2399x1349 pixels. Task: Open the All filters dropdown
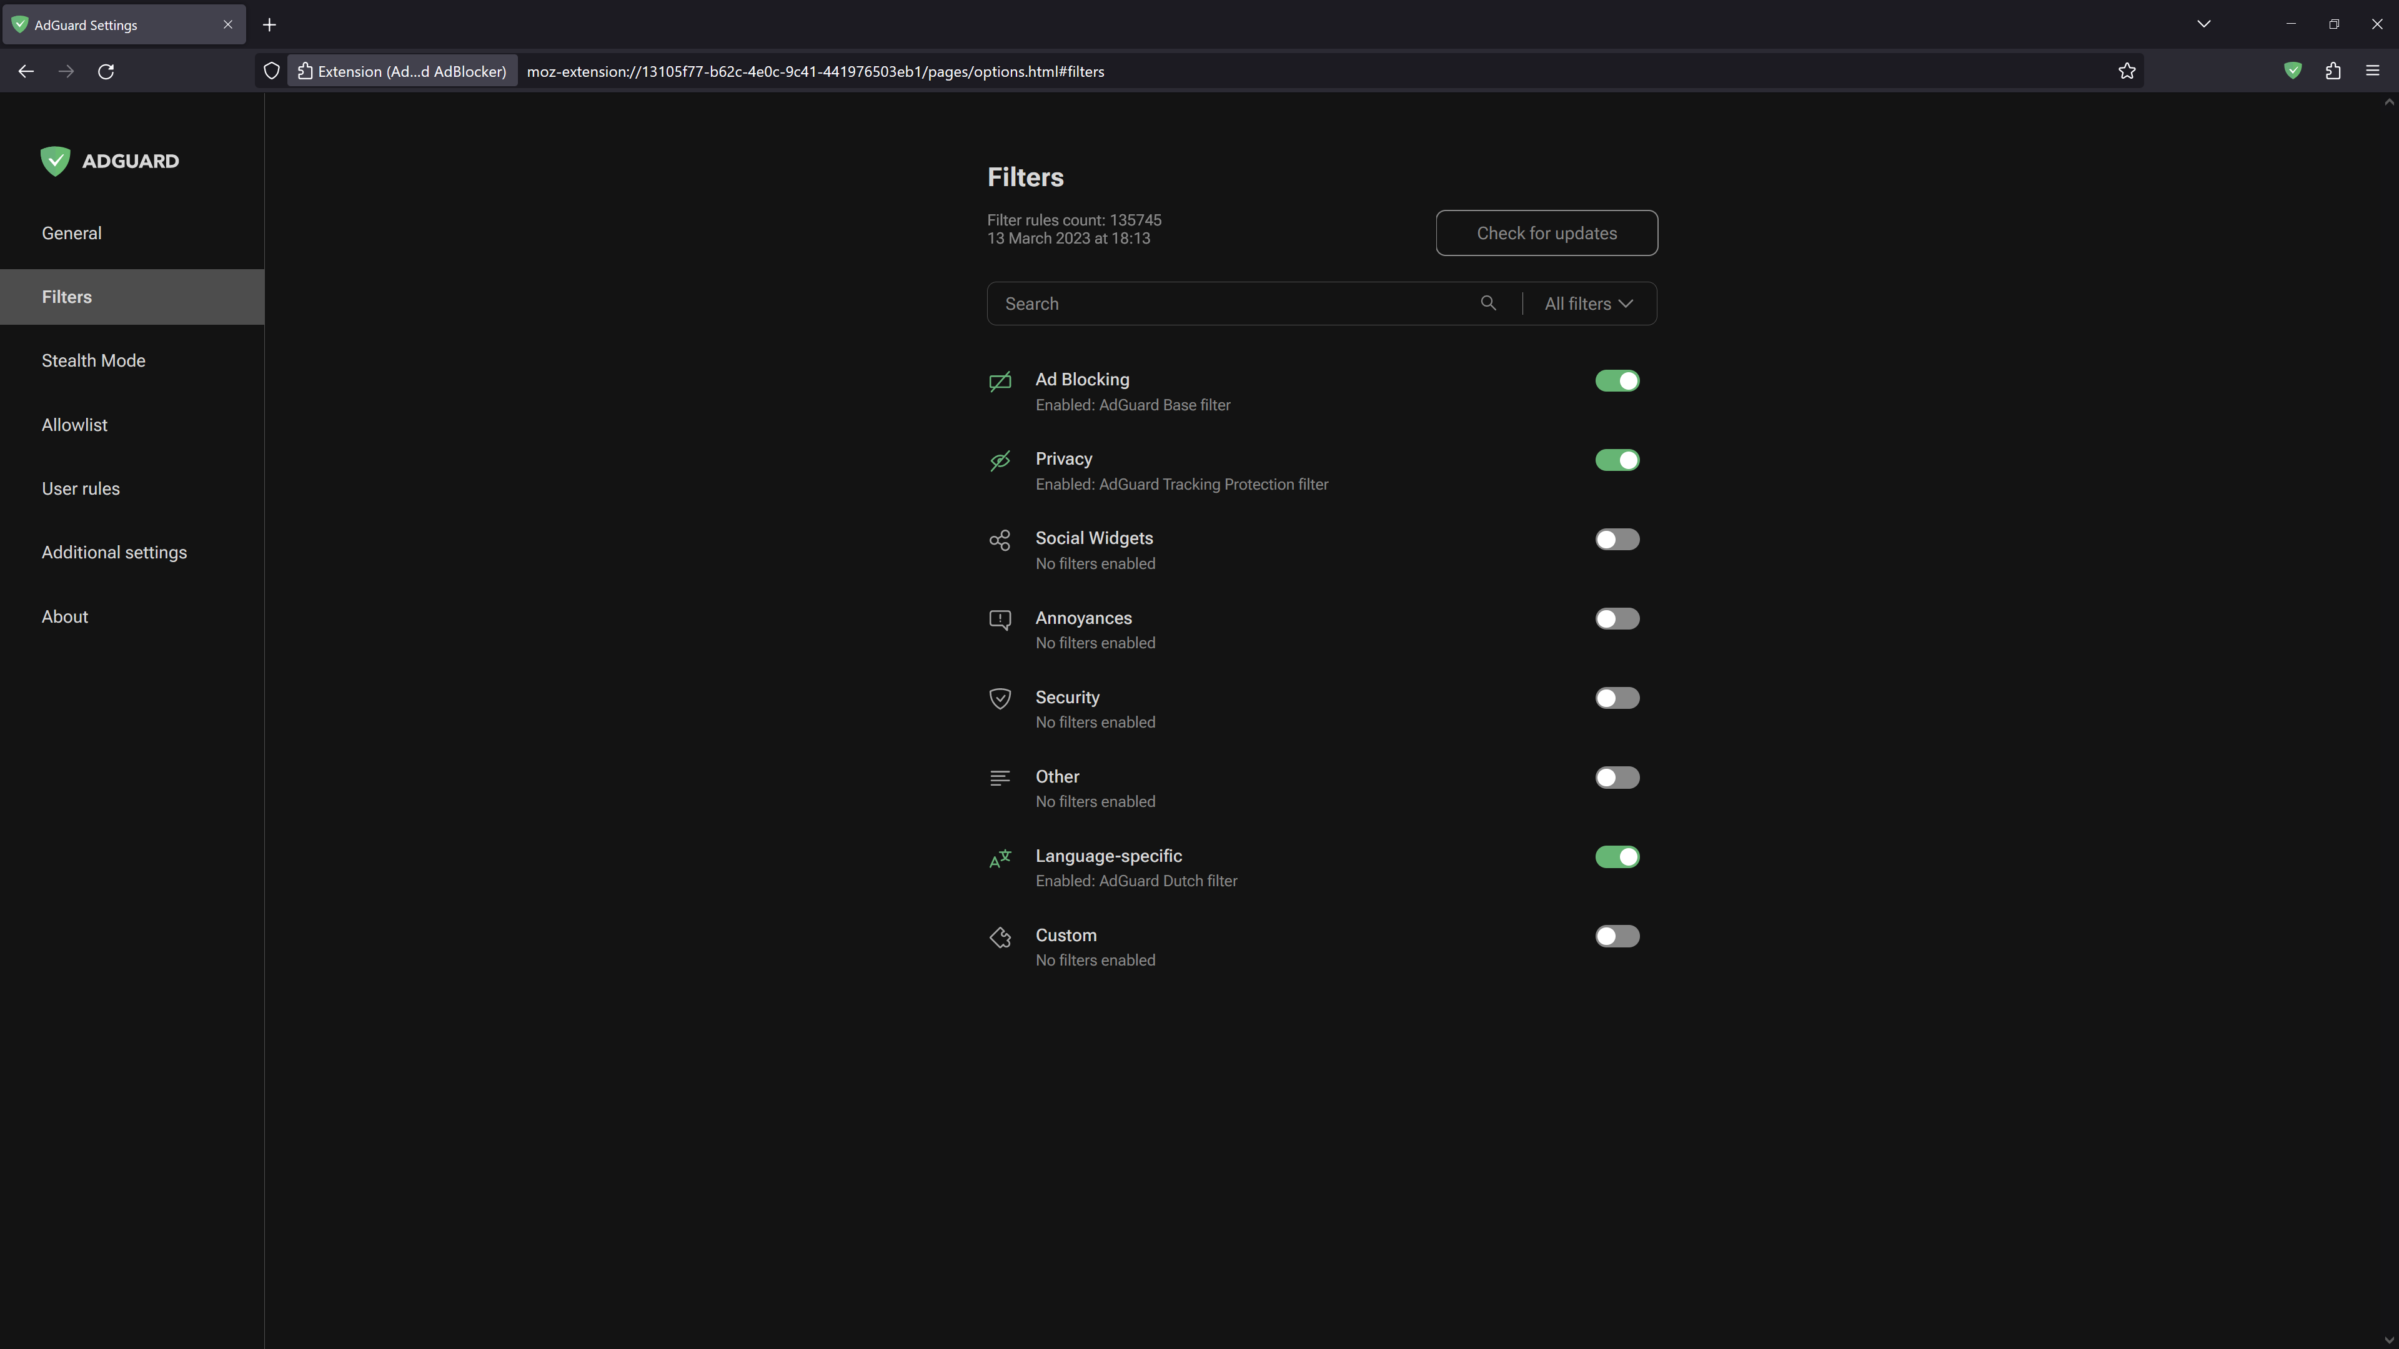click(x=1588, y=304)
